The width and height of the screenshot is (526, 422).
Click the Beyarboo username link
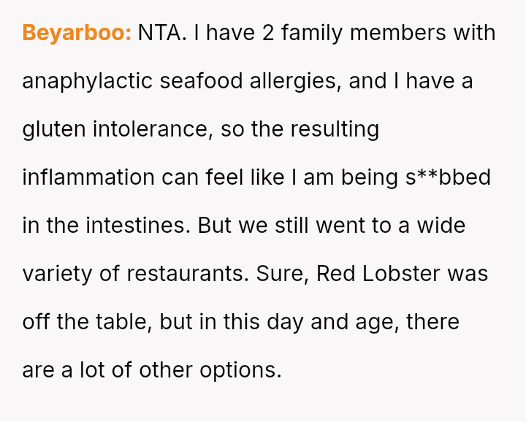point(77,33)
